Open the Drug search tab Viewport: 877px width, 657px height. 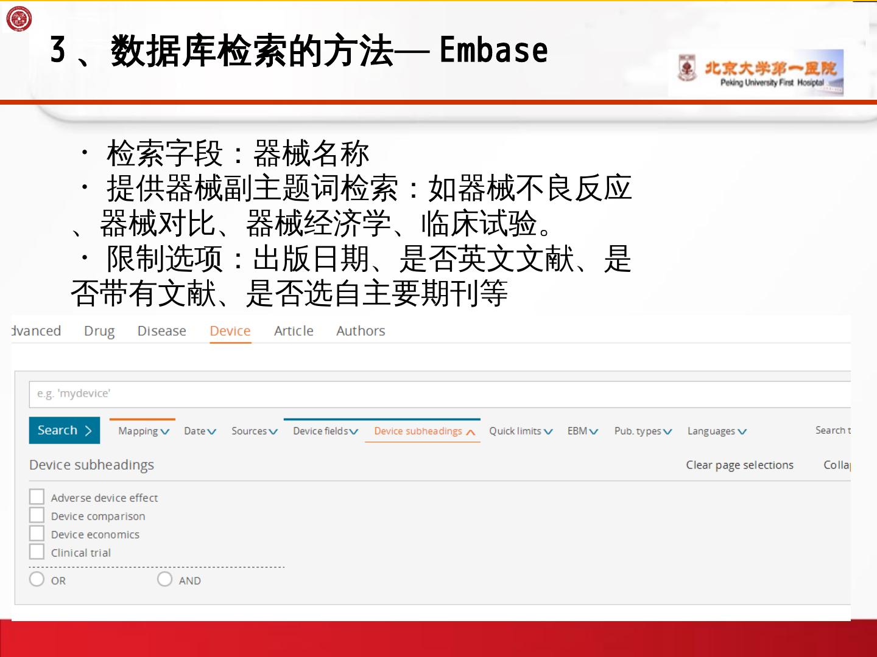pos(99,331)
